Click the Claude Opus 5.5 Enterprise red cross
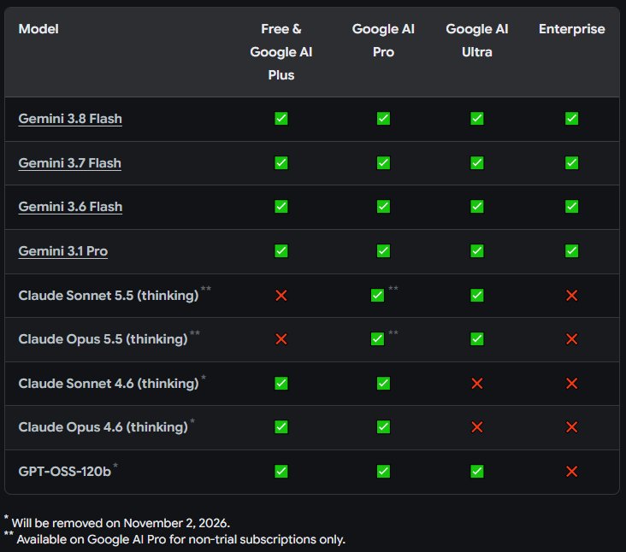The image size is (626, 552). coord(572,339)
